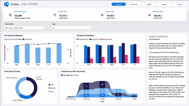Screen dimensions: 189x106
Task: Click the Total Call Volume card title
Action: (x=20, y=11)
